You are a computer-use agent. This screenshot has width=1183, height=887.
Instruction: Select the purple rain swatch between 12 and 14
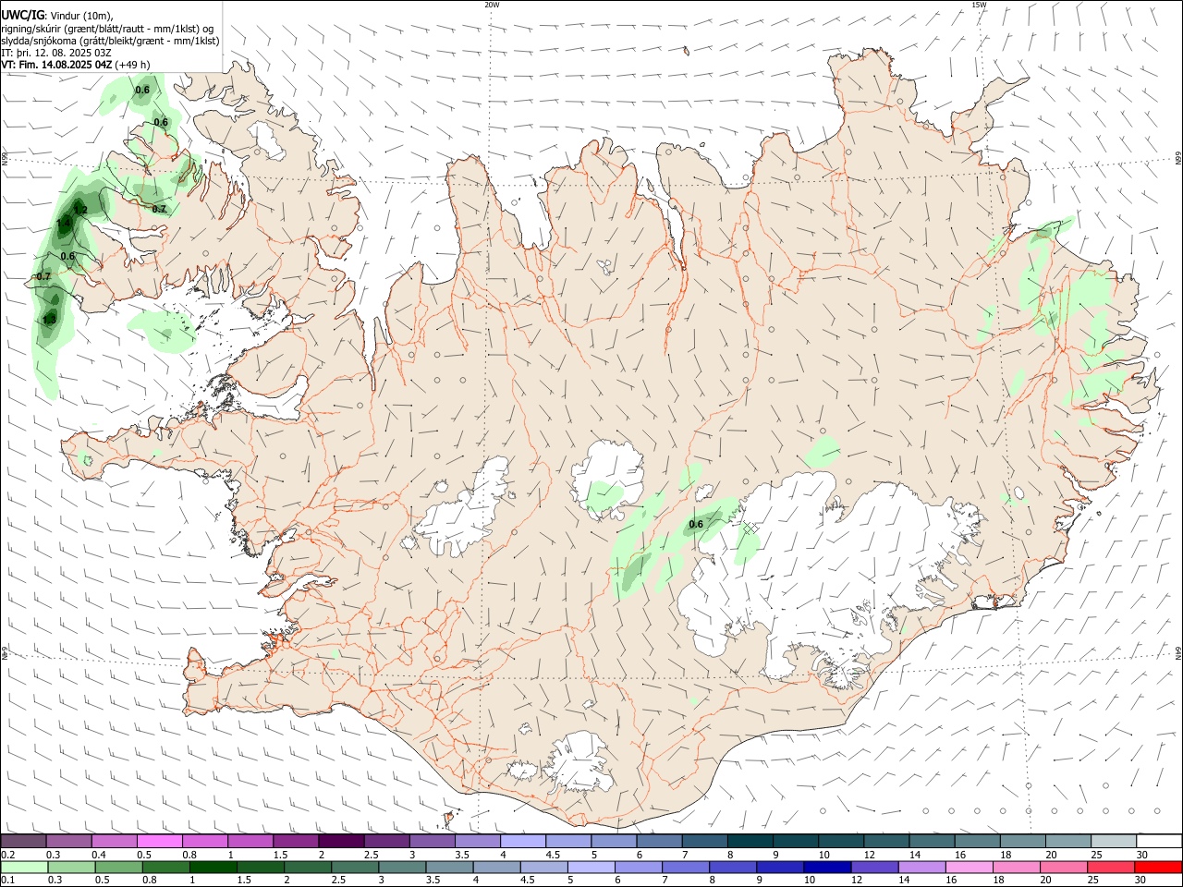tap(873, 867)
